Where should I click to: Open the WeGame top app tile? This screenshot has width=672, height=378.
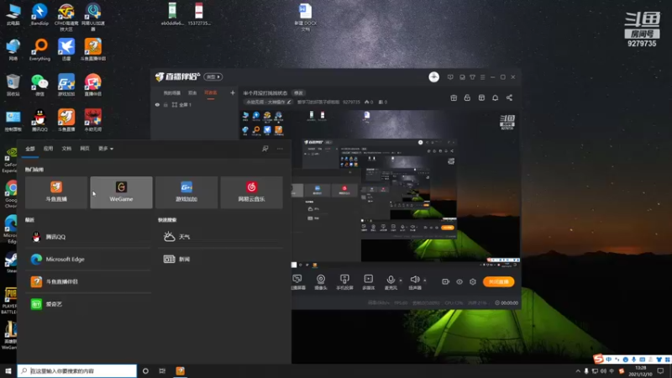coord(121,192)
